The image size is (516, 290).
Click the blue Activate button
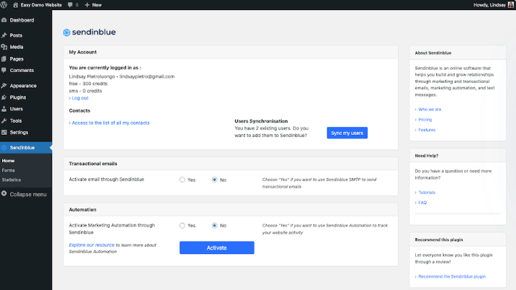(x=217, y=247)
